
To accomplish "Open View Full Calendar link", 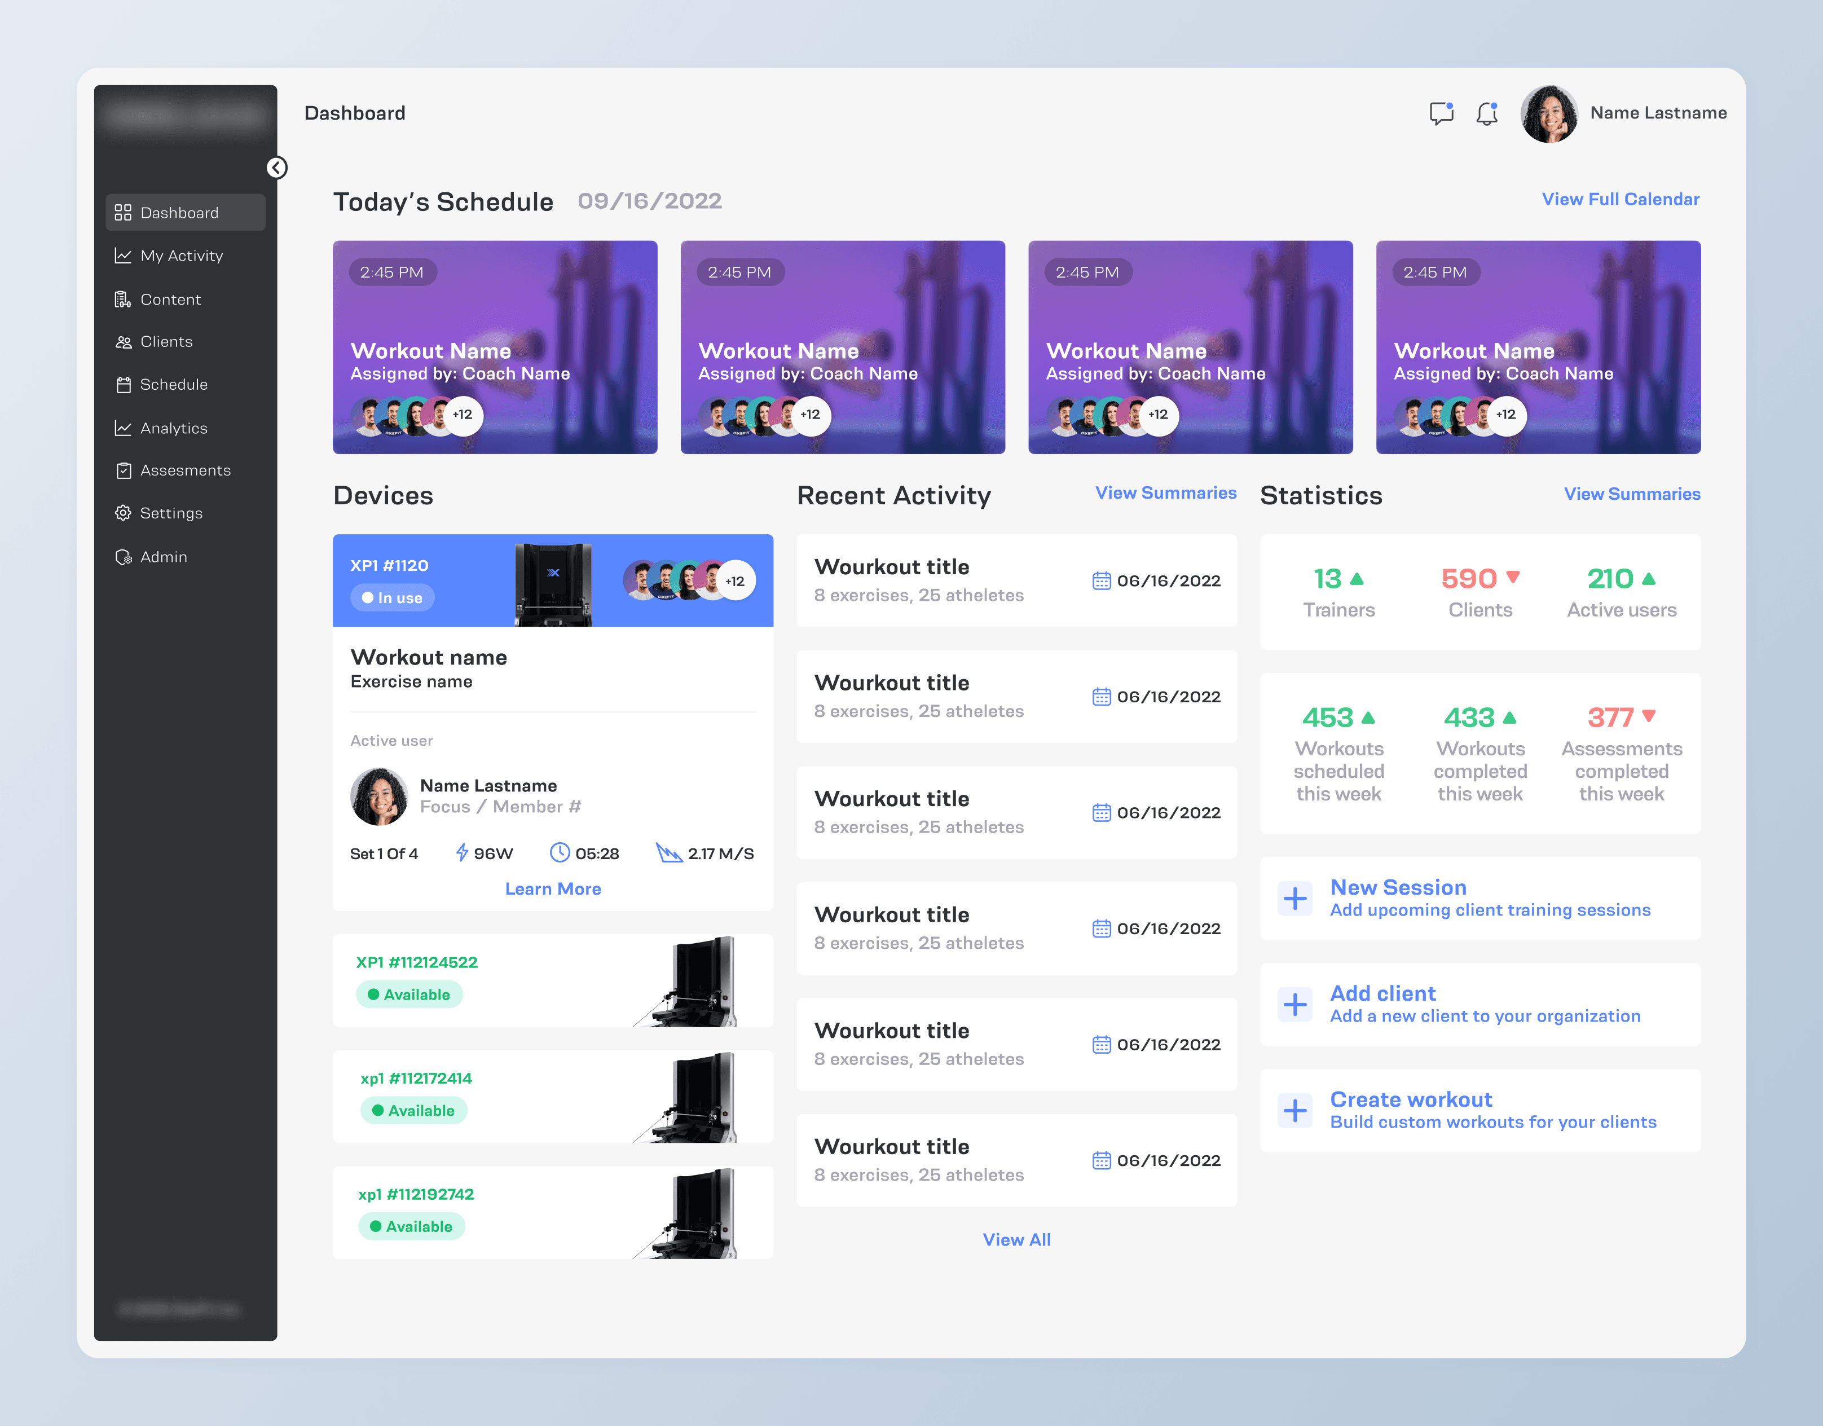I will 1620,199.
